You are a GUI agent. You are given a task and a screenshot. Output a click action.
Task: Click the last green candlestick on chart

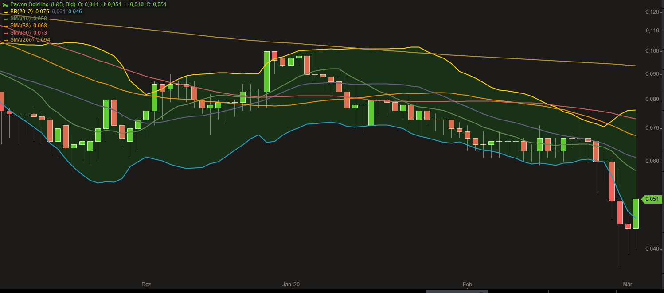(x=636, y=214)
